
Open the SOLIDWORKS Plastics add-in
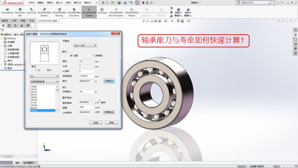(x=132, y=12)
